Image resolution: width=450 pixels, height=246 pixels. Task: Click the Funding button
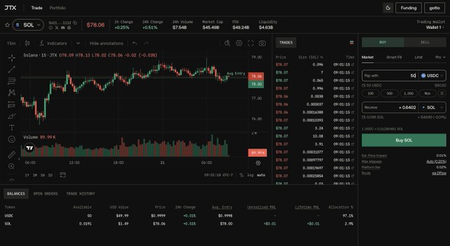coord(408,8)
